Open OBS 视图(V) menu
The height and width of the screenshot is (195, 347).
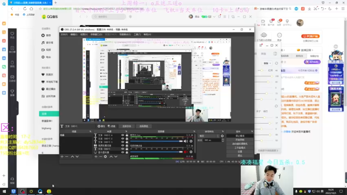(x=84, y=35)
